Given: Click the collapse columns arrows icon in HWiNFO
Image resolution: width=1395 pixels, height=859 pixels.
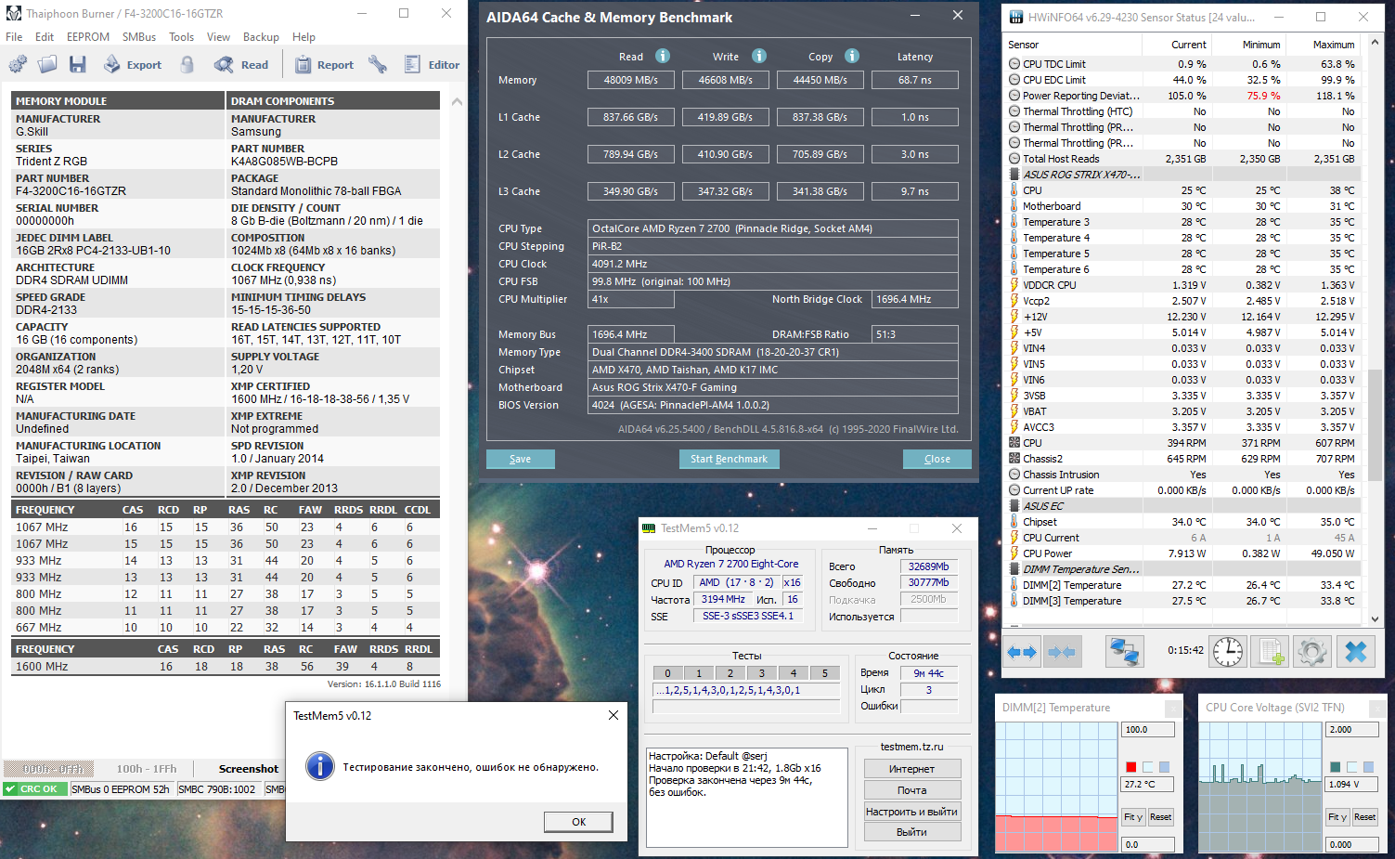Looking at the screenshot, I should [x=1062, y=652].
